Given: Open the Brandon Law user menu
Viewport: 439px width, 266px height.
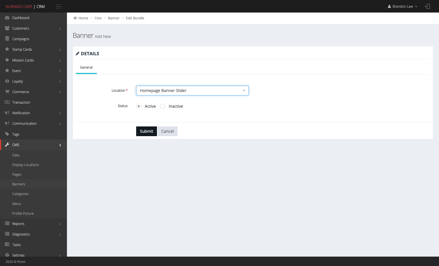Looking at the screenshot, I should click(x=403, y=6).
